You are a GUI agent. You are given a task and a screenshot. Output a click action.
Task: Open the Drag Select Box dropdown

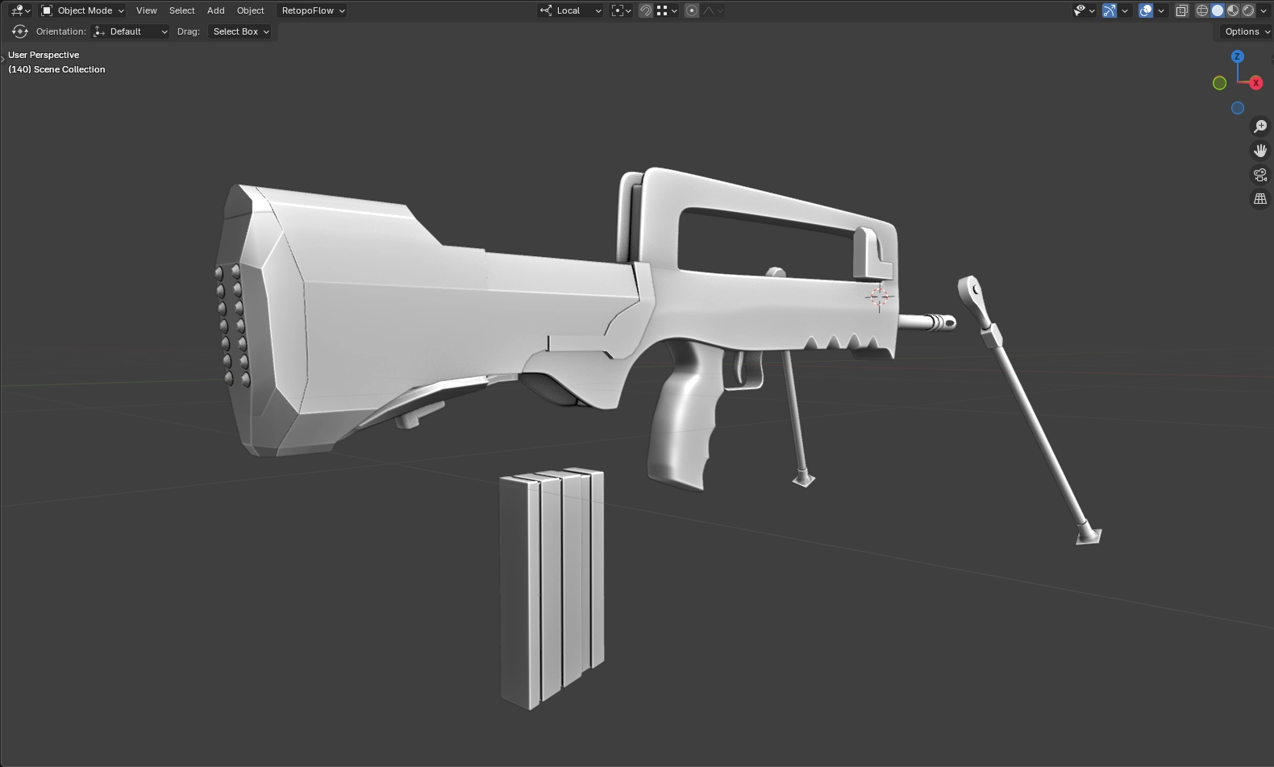click(240, 31)
